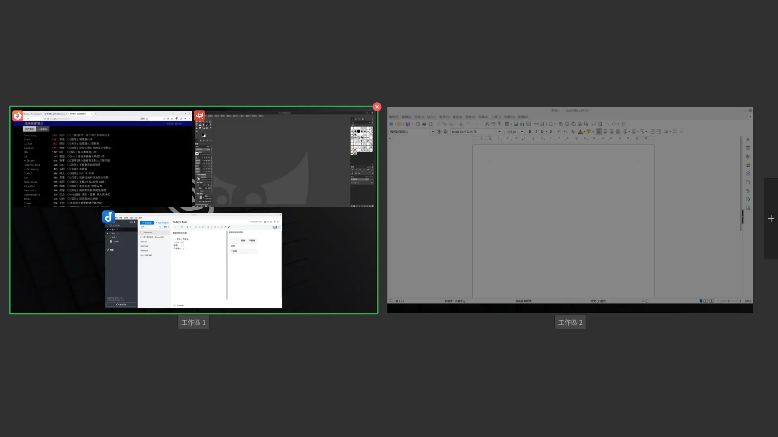Click the Insert Image icon in Writer's toolbar
This screenshot has height=437, width=778.
(x=516, y=124)
